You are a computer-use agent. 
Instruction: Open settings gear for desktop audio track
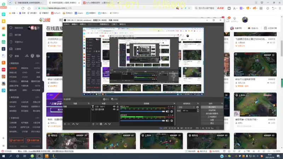(x=172, y=120)
